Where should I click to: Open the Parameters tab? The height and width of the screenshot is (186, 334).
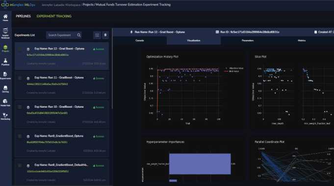[248, 41]
